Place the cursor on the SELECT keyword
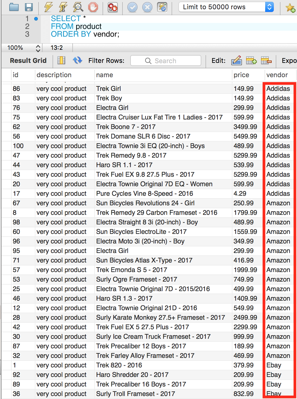297x399 pixels. pyautogui.click(x=66, y=18)
